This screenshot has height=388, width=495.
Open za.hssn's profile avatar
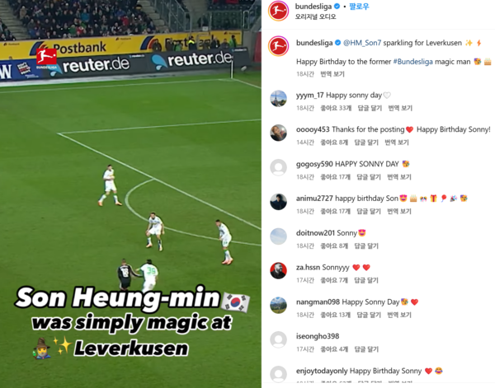[278, 271]
